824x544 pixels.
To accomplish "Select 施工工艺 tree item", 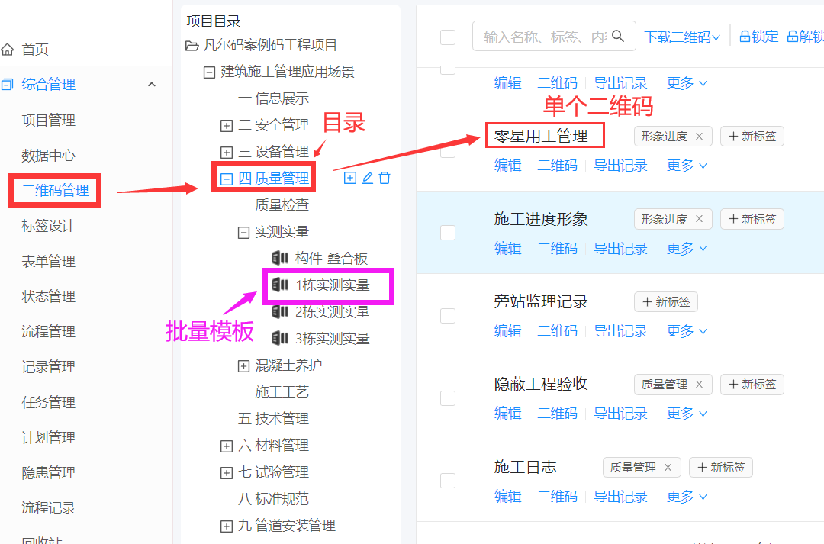I will coord(282,391).
